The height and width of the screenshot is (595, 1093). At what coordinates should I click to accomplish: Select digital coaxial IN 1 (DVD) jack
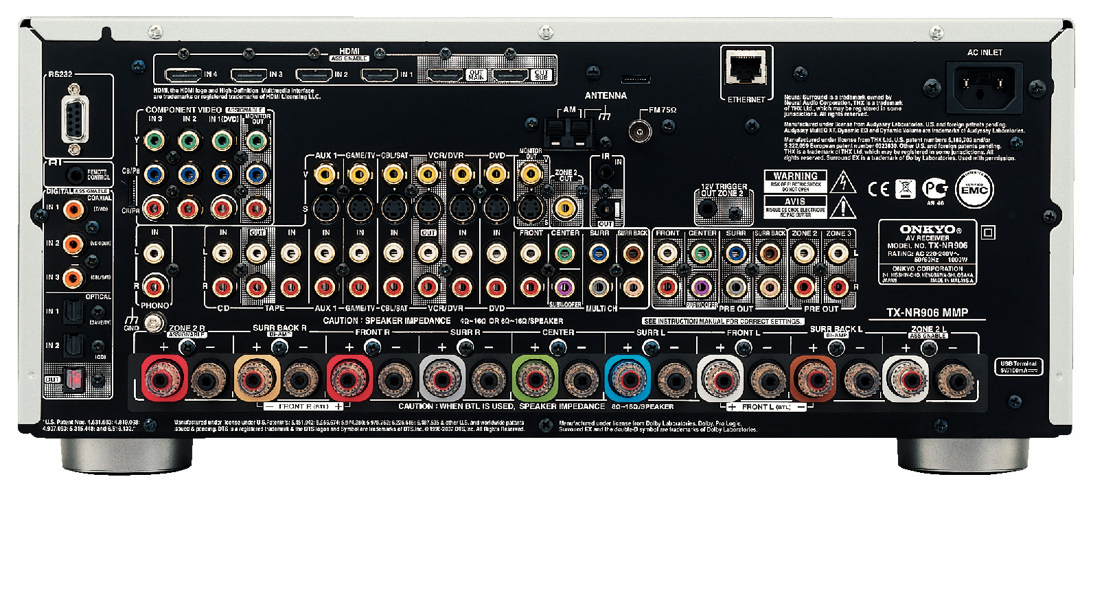tap(73, 209)
